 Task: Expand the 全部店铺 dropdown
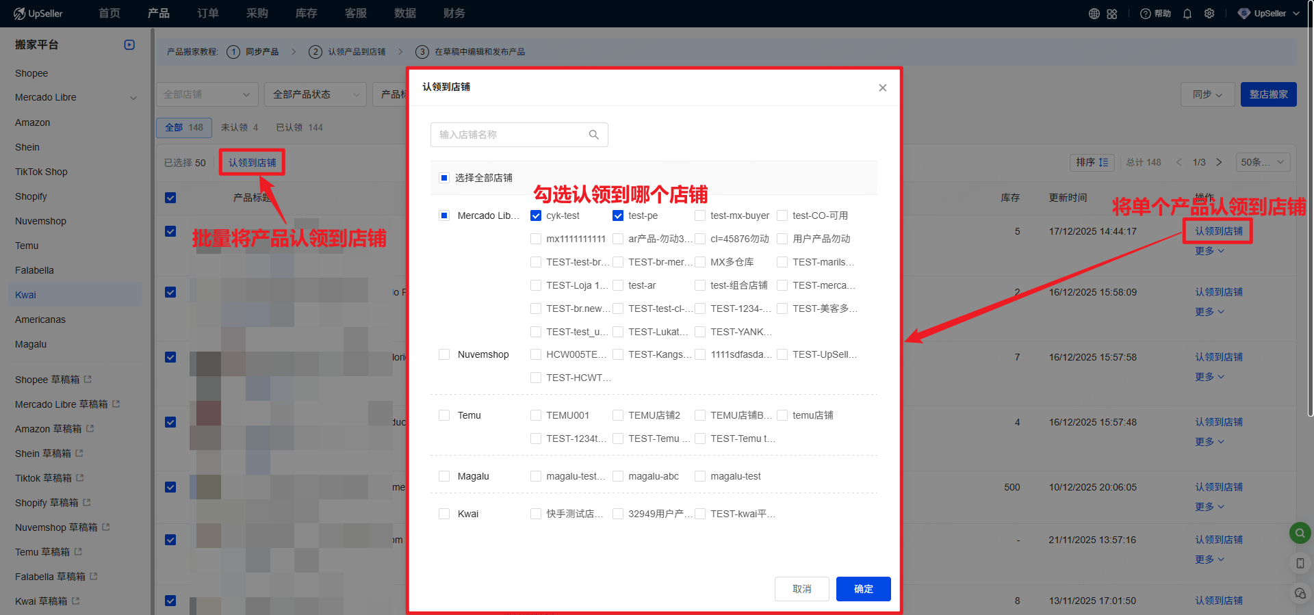click(206, 94)
